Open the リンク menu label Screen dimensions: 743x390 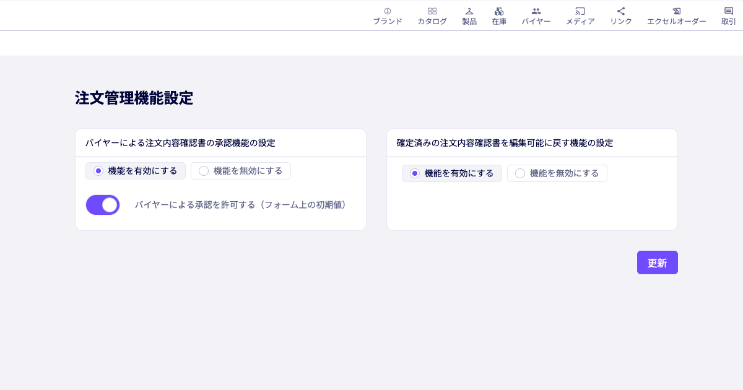(x=621, y=22)
